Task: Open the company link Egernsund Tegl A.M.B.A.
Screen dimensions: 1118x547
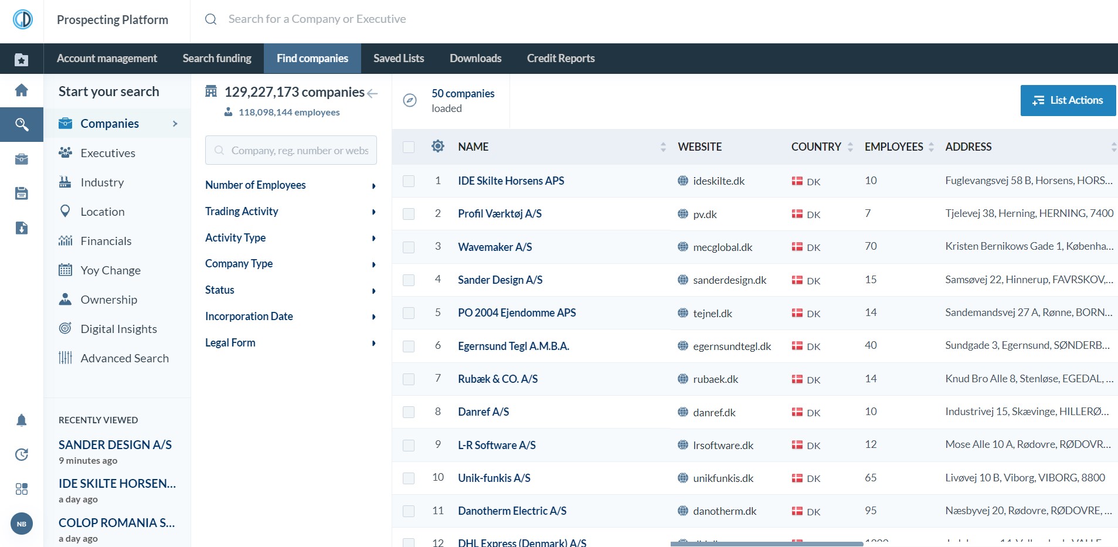Action: point(513,345)
